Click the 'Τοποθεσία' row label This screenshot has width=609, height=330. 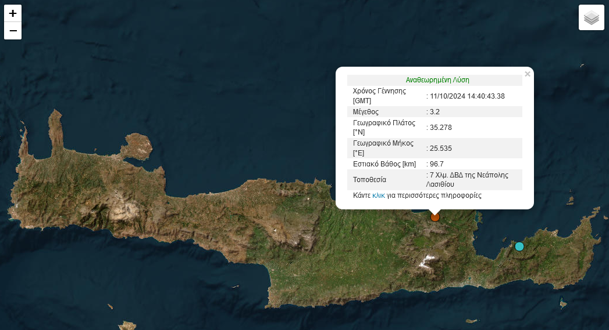[x=369, y=180]
